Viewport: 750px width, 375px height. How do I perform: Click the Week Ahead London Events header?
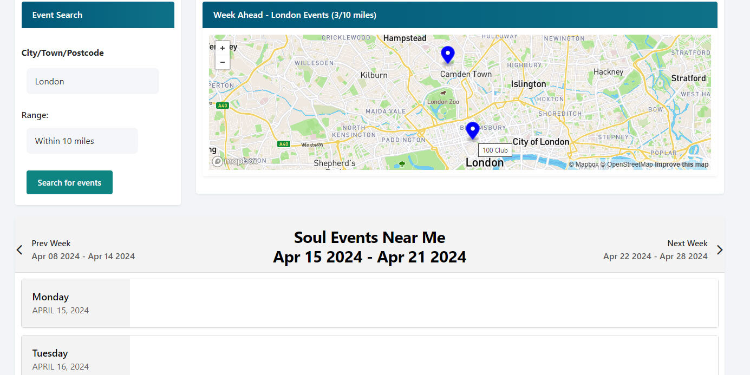coord(460,15)
